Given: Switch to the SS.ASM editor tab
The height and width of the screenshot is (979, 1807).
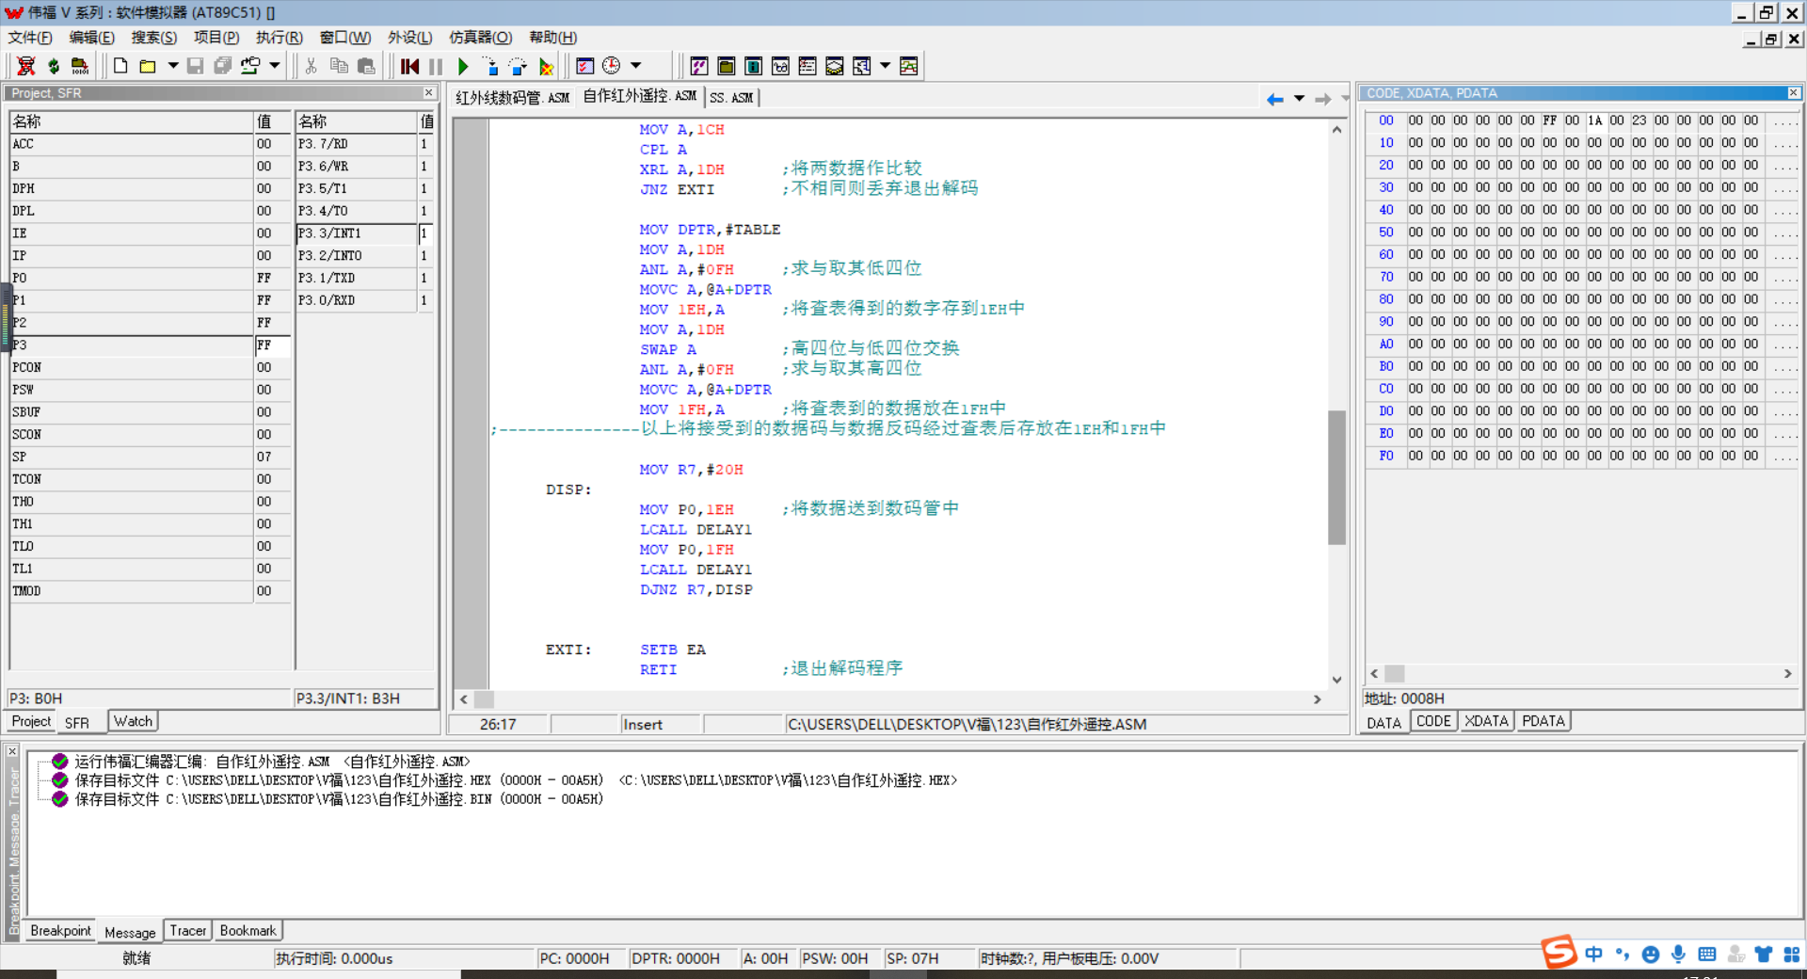Looking at the screenshot, I should pyautogui.click(x=731, y=98).
